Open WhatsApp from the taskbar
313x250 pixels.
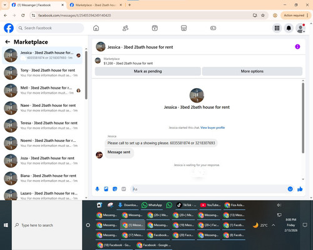tap(151, 205)
